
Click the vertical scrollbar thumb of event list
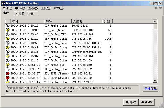pos(155,26)
